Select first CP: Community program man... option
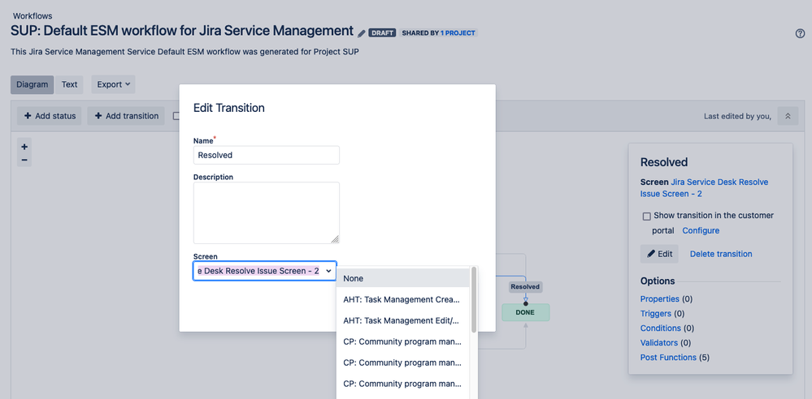The height and width of the screenshot is (399, 812). [403, 341]
